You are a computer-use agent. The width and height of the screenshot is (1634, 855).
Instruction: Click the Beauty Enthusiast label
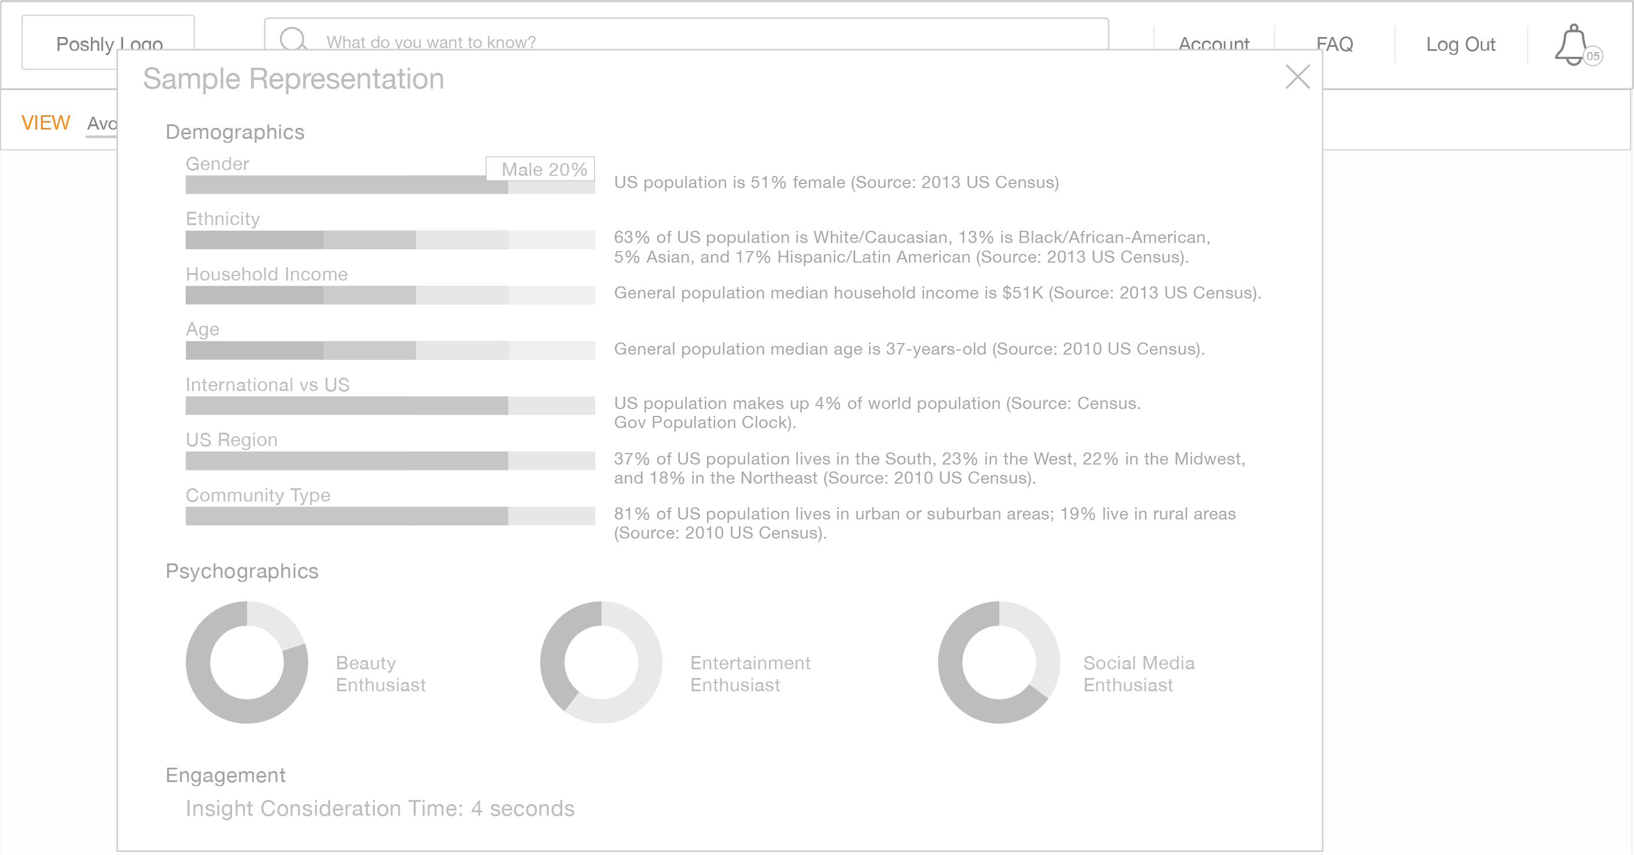pos(381,673)
